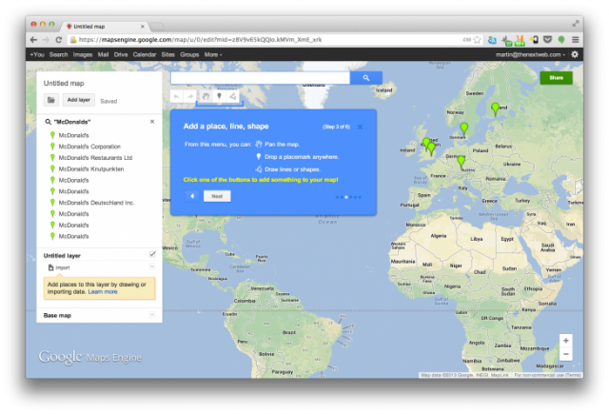This screenshot has width=609, height=414.
Task: Click the undo arrow in the map toolbar
Action: (x=176, y=96)
